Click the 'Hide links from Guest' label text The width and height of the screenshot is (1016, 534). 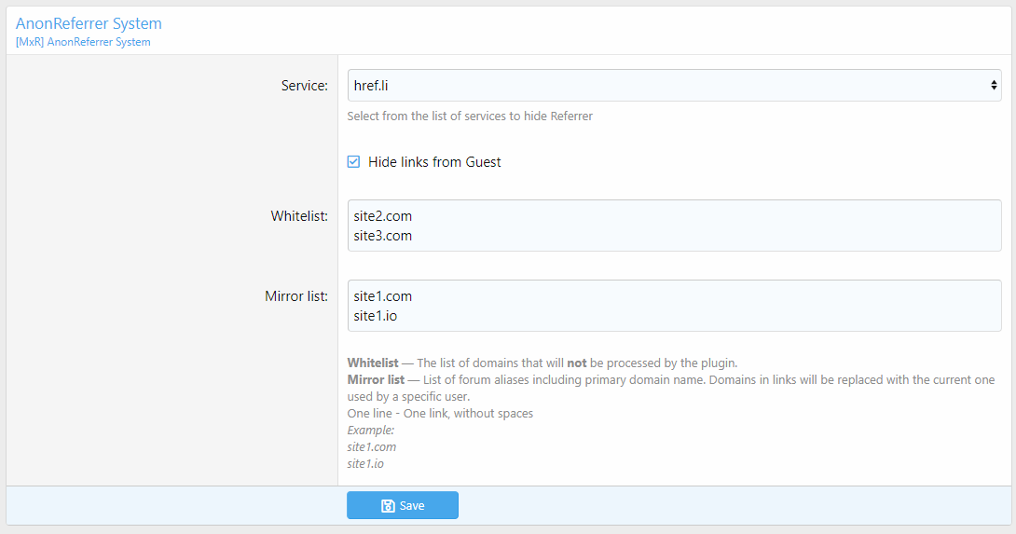[434, 162]
